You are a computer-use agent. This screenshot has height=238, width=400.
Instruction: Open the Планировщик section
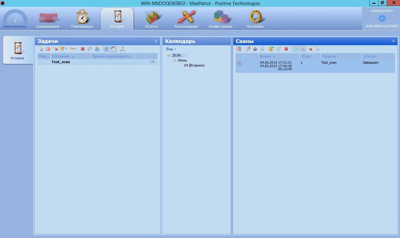(82, 19)
